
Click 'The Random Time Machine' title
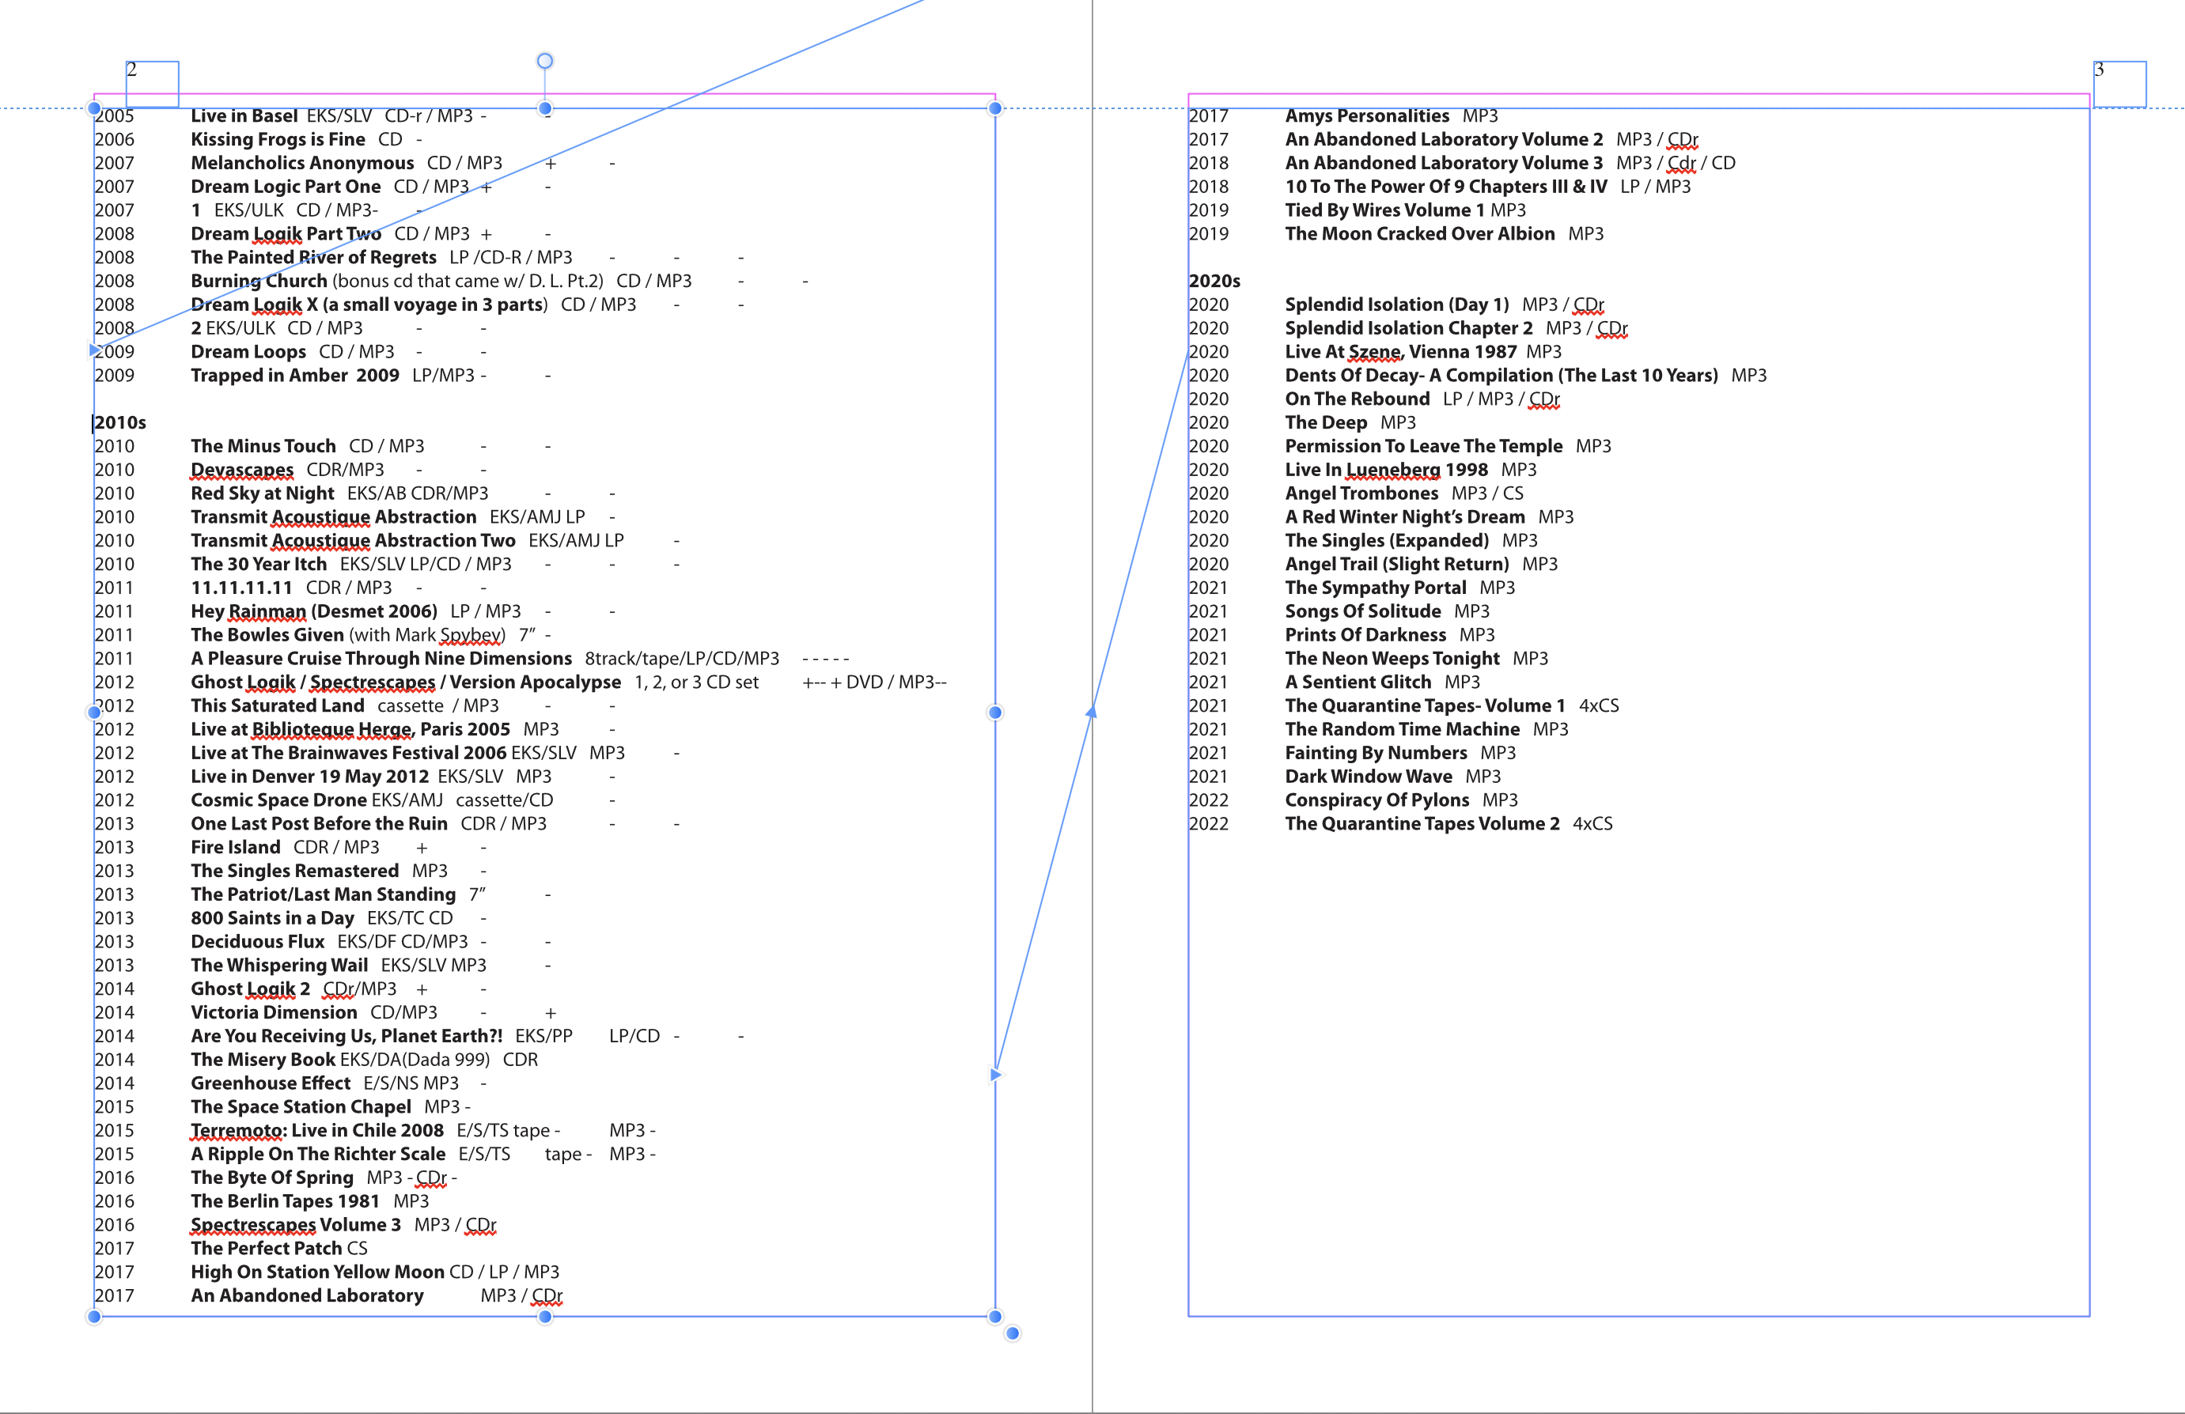coord(1402,729)
